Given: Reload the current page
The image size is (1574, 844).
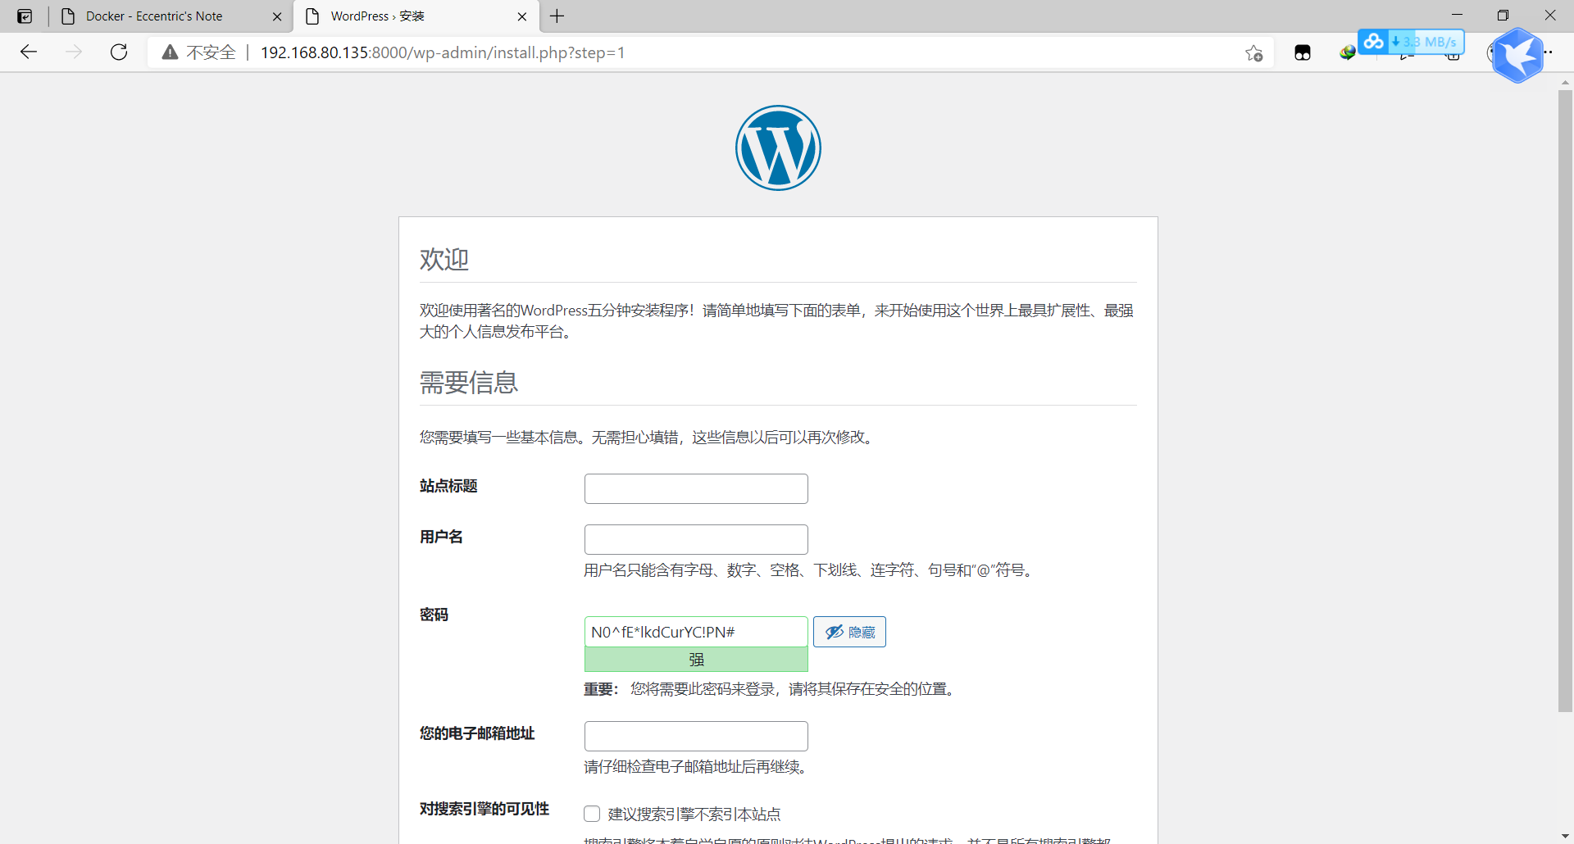Looking at the screenshot, I should (x=119, y=52).
